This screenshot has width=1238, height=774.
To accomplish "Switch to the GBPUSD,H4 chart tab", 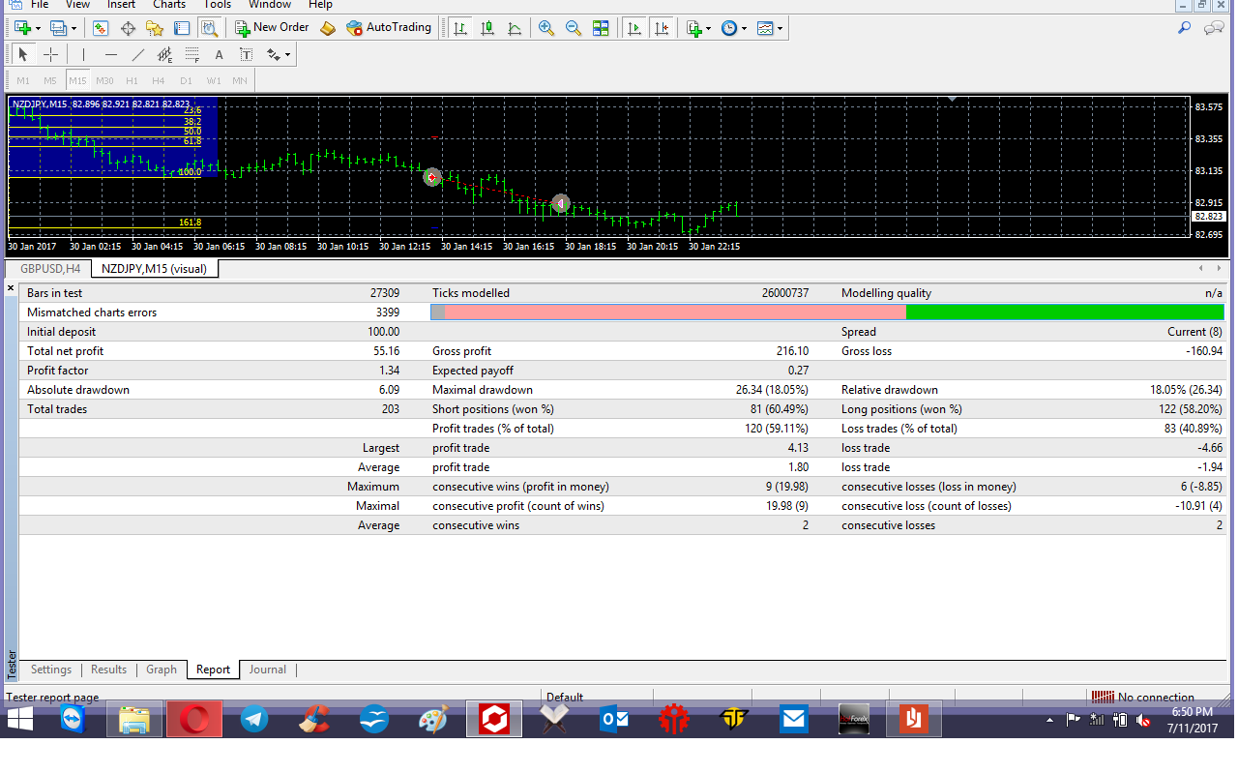I will (x=50, y=269).
